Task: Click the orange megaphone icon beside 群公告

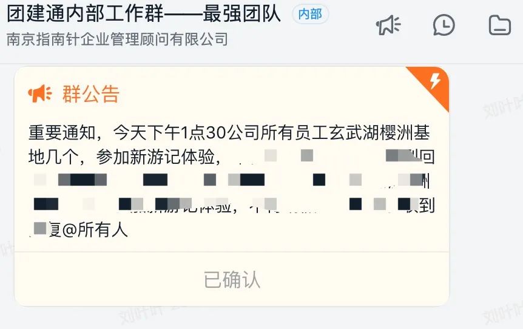Action: coord(40,93)
